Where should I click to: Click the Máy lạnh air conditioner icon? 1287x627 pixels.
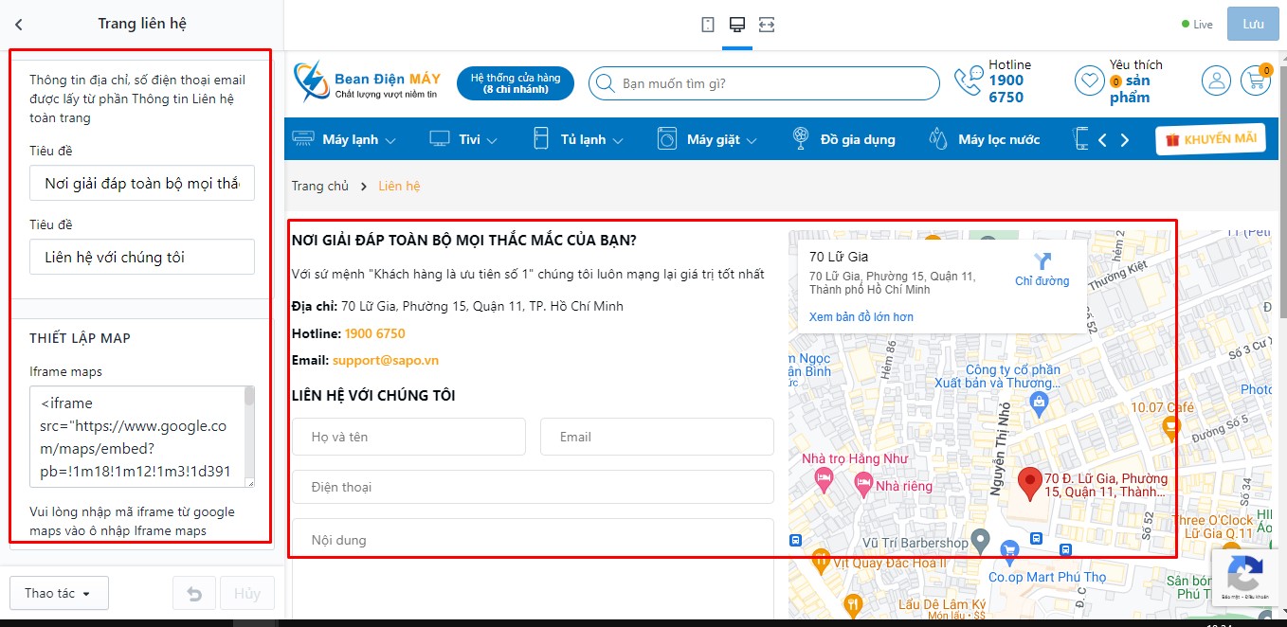coord(303,139)
